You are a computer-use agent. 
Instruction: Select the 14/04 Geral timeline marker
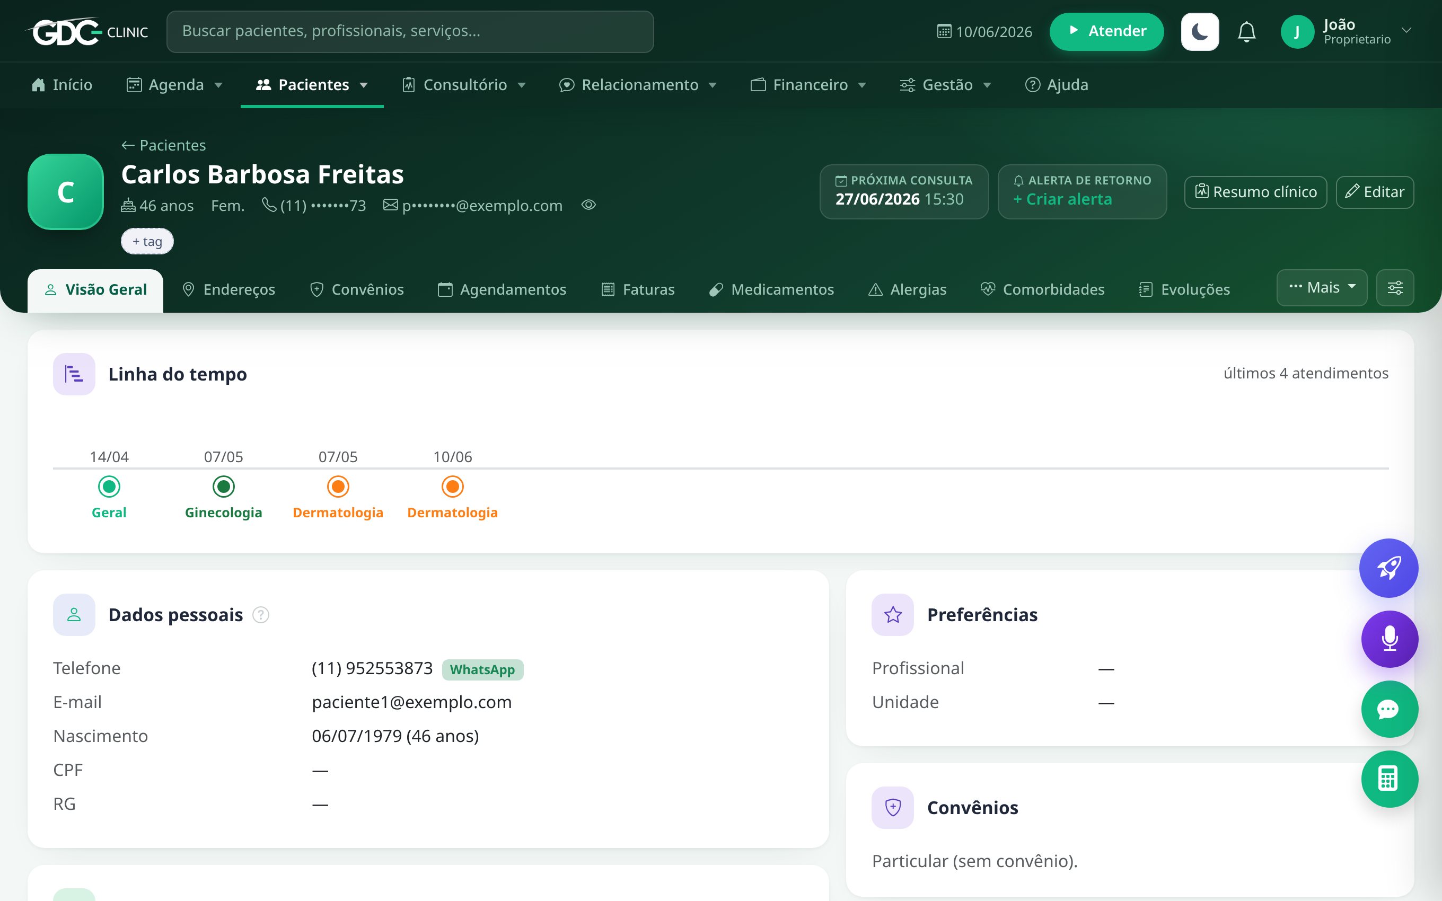[x=109, y=487]
